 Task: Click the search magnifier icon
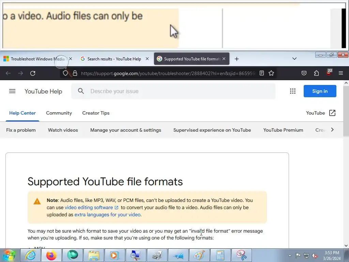(81, 91)
